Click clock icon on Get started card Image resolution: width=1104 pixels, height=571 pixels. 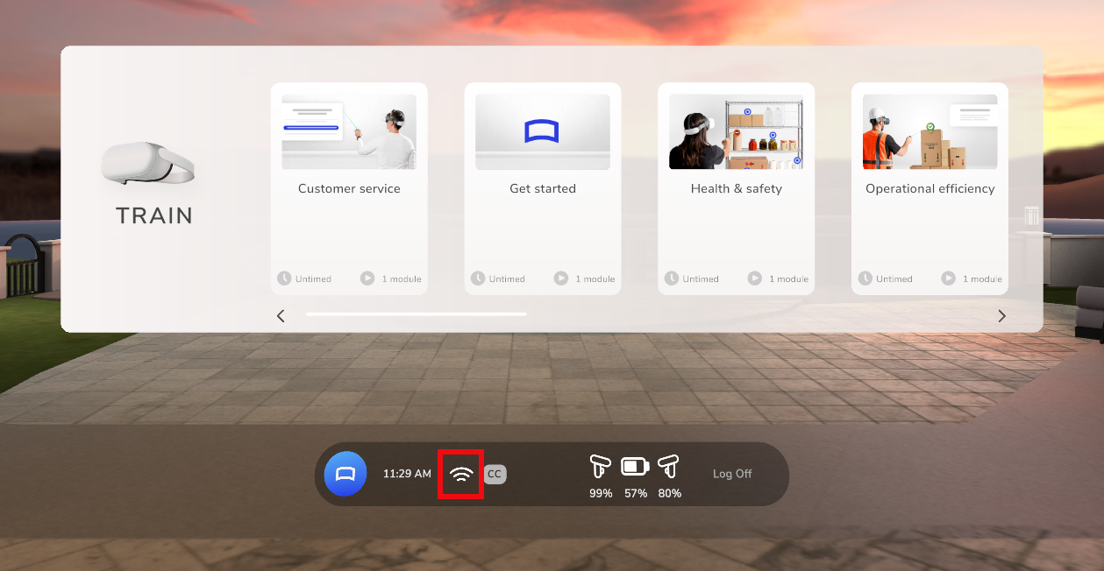tap(478, 278)
